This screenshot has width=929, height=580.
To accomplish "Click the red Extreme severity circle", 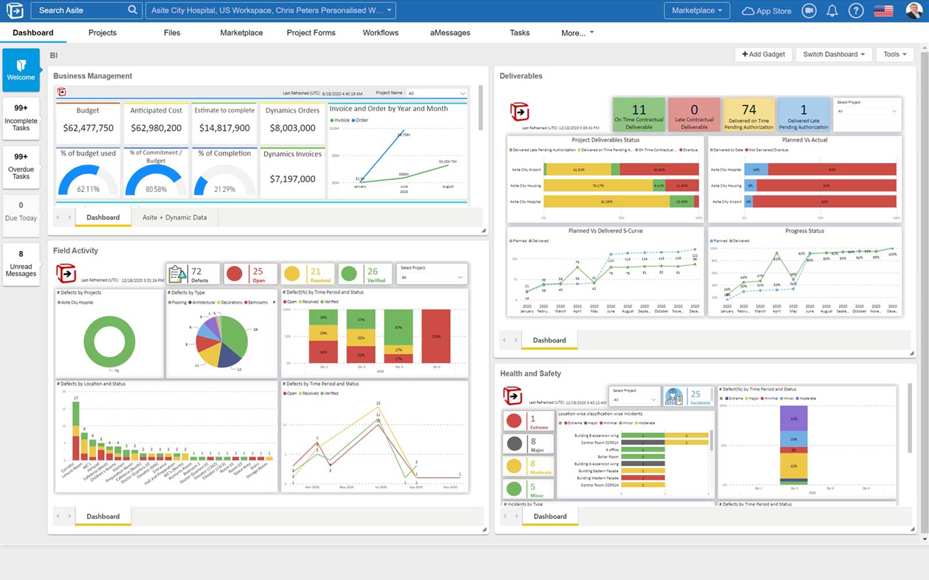I will [x=514, y=421].
